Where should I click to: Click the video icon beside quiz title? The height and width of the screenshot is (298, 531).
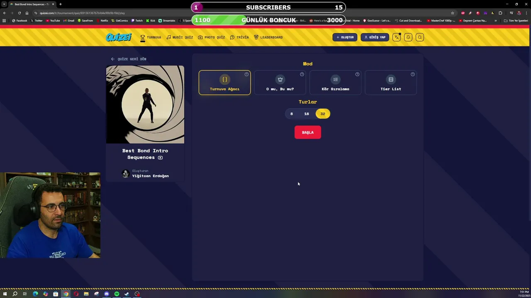click(x=160, y=158)
